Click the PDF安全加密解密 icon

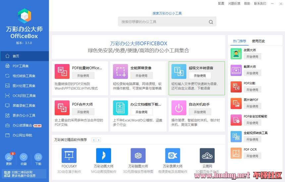point(236,120)
